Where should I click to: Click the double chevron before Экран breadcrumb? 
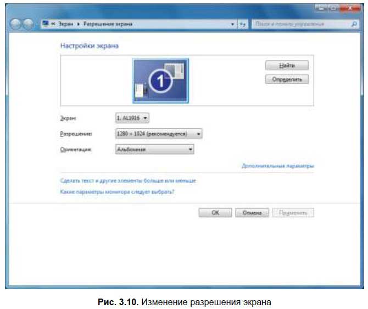[x=53, y=24]
